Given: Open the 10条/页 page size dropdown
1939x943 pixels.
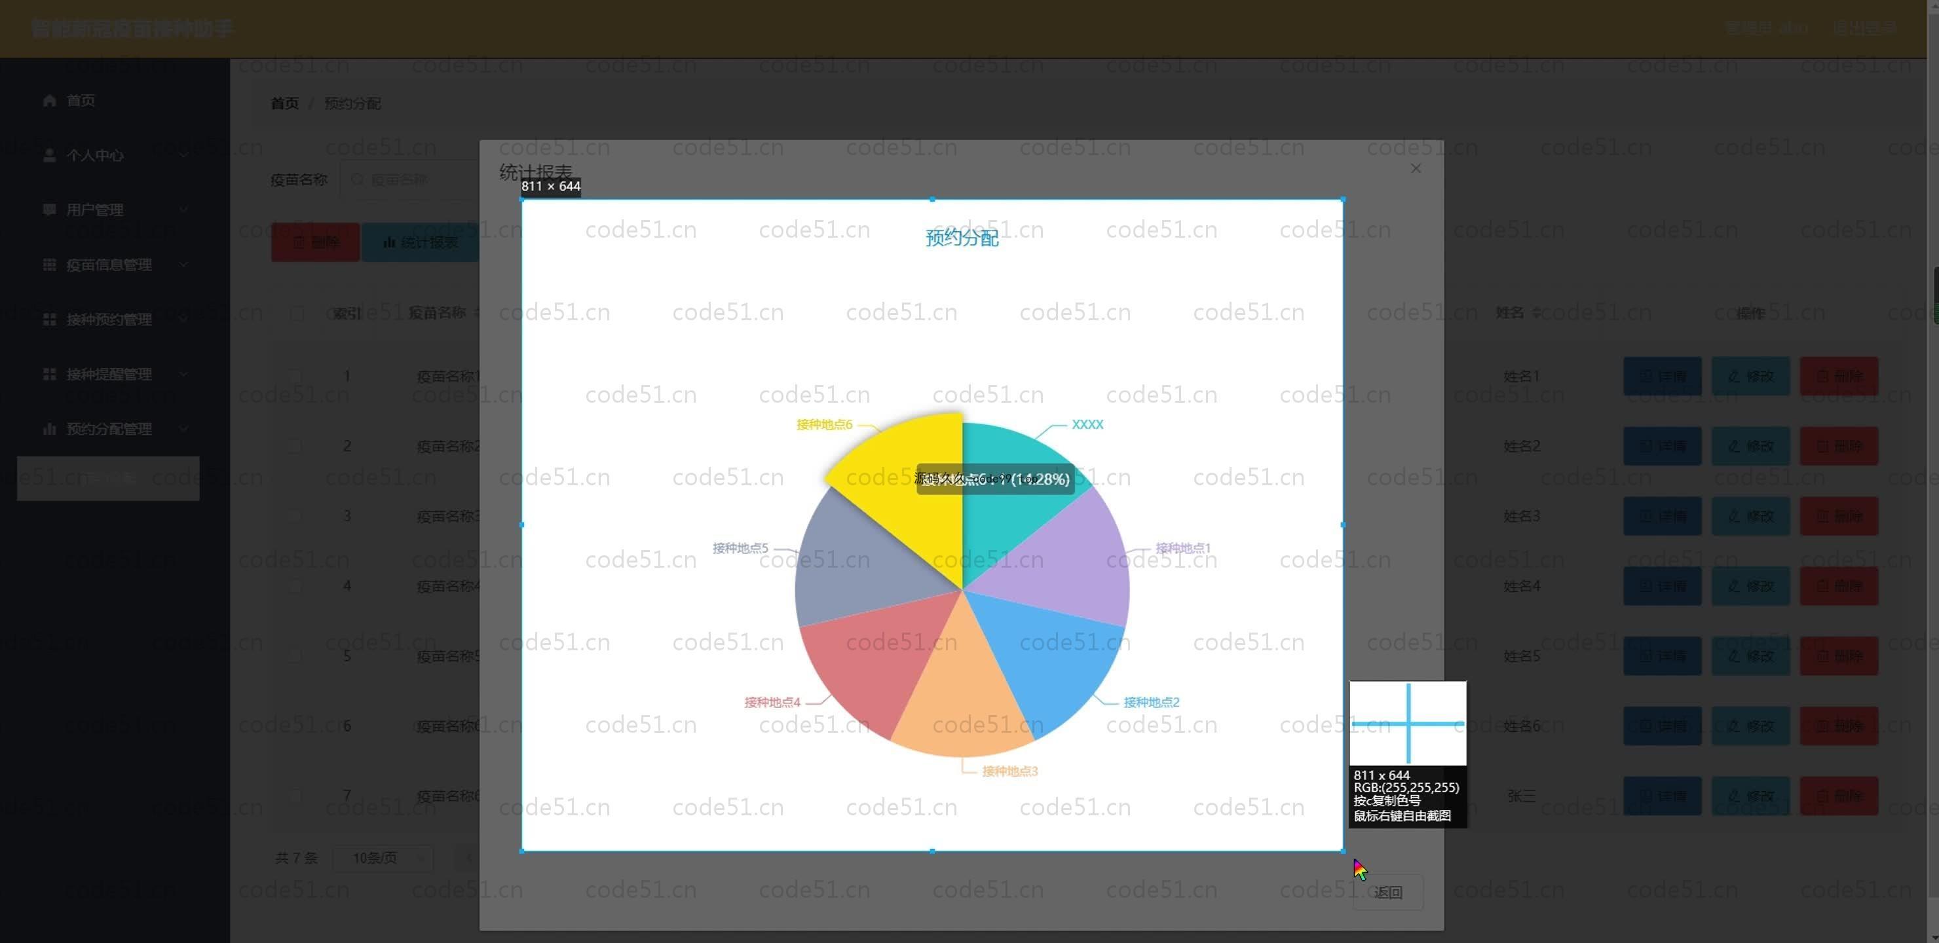Looking at the screenshot, I should point(383,858).
